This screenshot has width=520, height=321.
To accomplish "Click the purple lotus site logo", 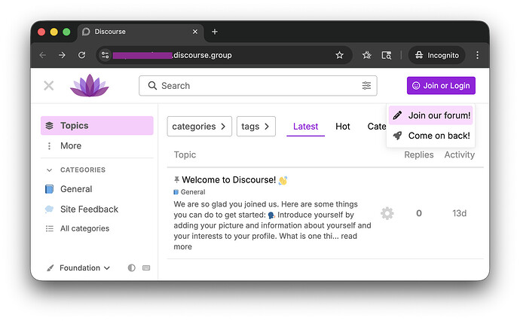I will click(89, 86).
